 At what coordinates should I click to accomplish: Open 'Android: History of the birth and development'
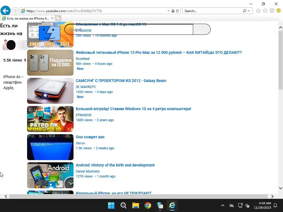coord(115,165)
